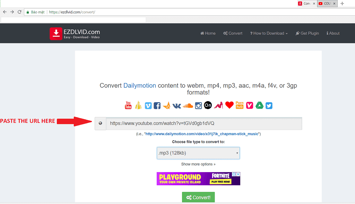The height and width of the screenshot is (204, 355).
Task: Close the first 'Con' browser tab
Action: tap(314, 3)
